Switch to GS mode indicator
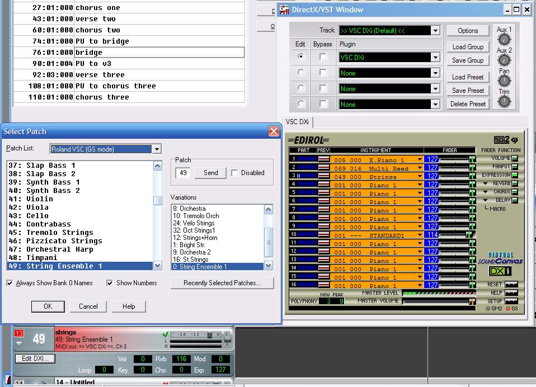Image resolution: width=536 pixels, height=387 pixels. point(509,309)
